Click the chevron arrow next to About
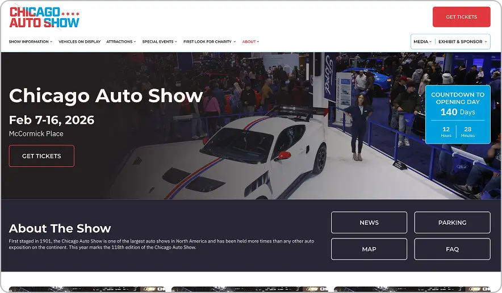This screenshot has width=502, height=293. (x=258, y=41)
